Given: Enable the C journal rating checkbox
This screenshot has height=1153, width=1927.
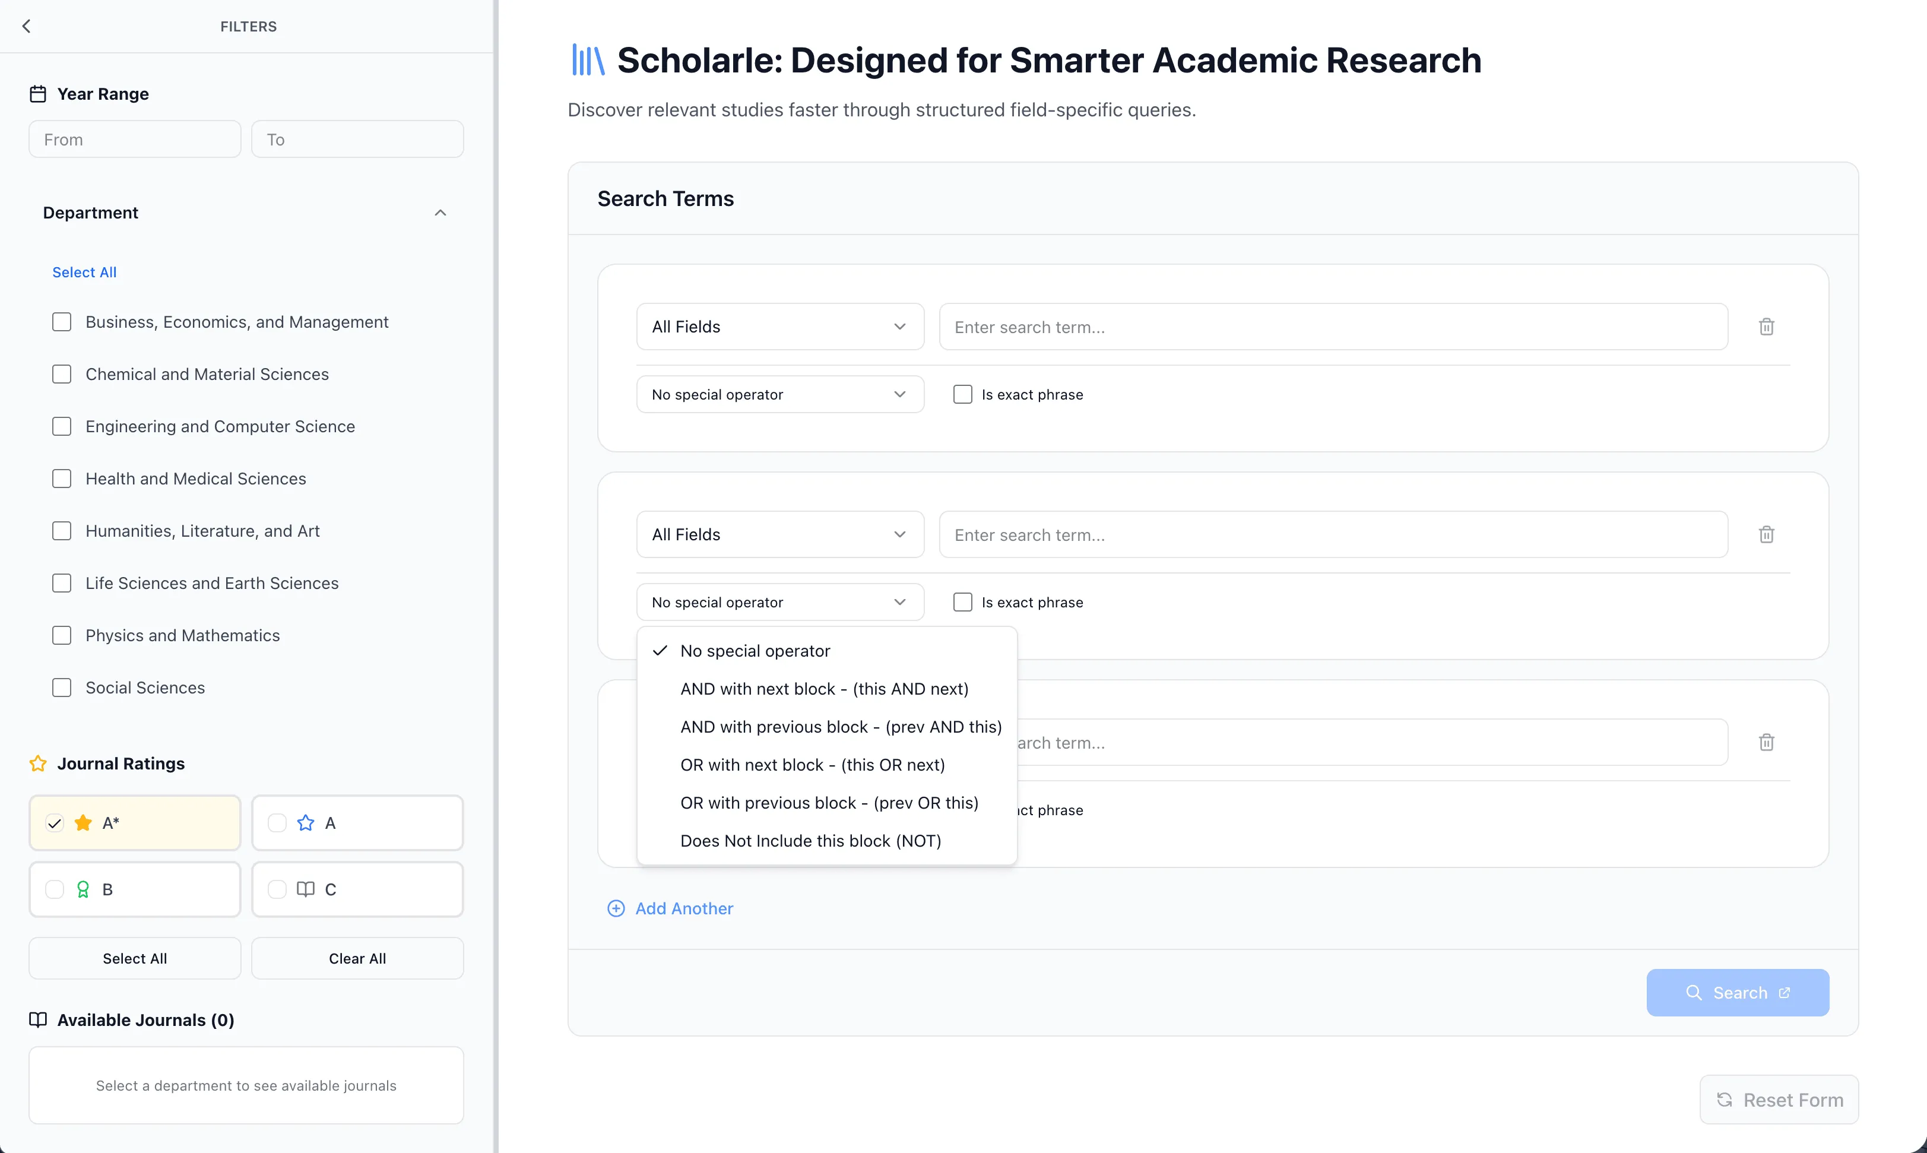Looking at the screenshot, I should click(x=277, y=889).
